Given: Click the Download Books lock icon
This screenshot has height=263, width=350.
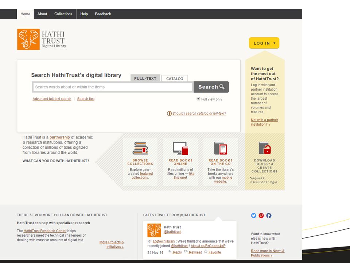Looking at the screenshot, I should pyautogui.click(x=265, y=148).
